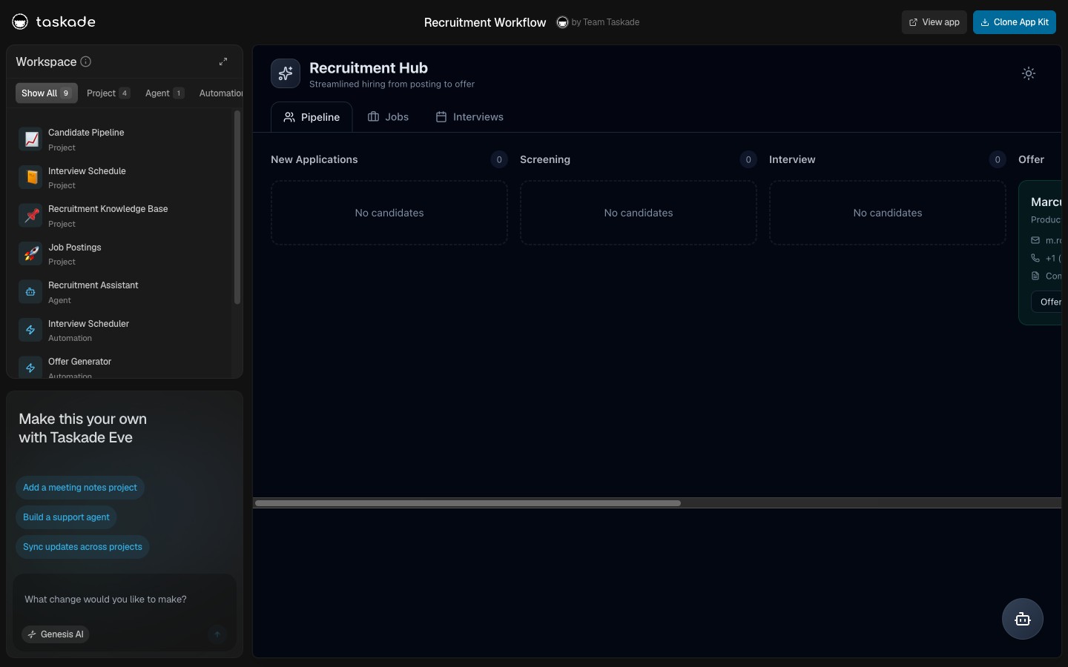Click the document icon on candidate card
This screenshot has height=667, width=1068.
point(1035,276)
